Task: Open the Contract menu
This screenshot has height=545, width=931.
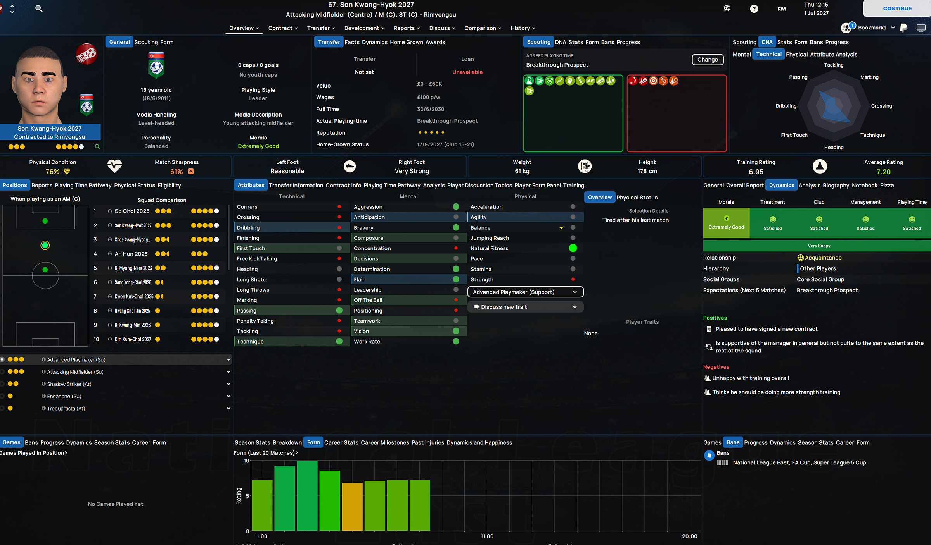Action: click(x=283, y=28)
